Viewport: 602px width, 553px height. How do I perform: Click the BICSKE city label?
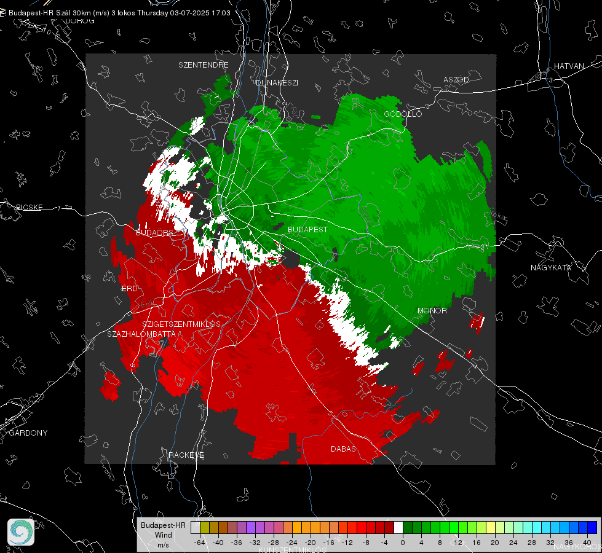tap(29, 207)
